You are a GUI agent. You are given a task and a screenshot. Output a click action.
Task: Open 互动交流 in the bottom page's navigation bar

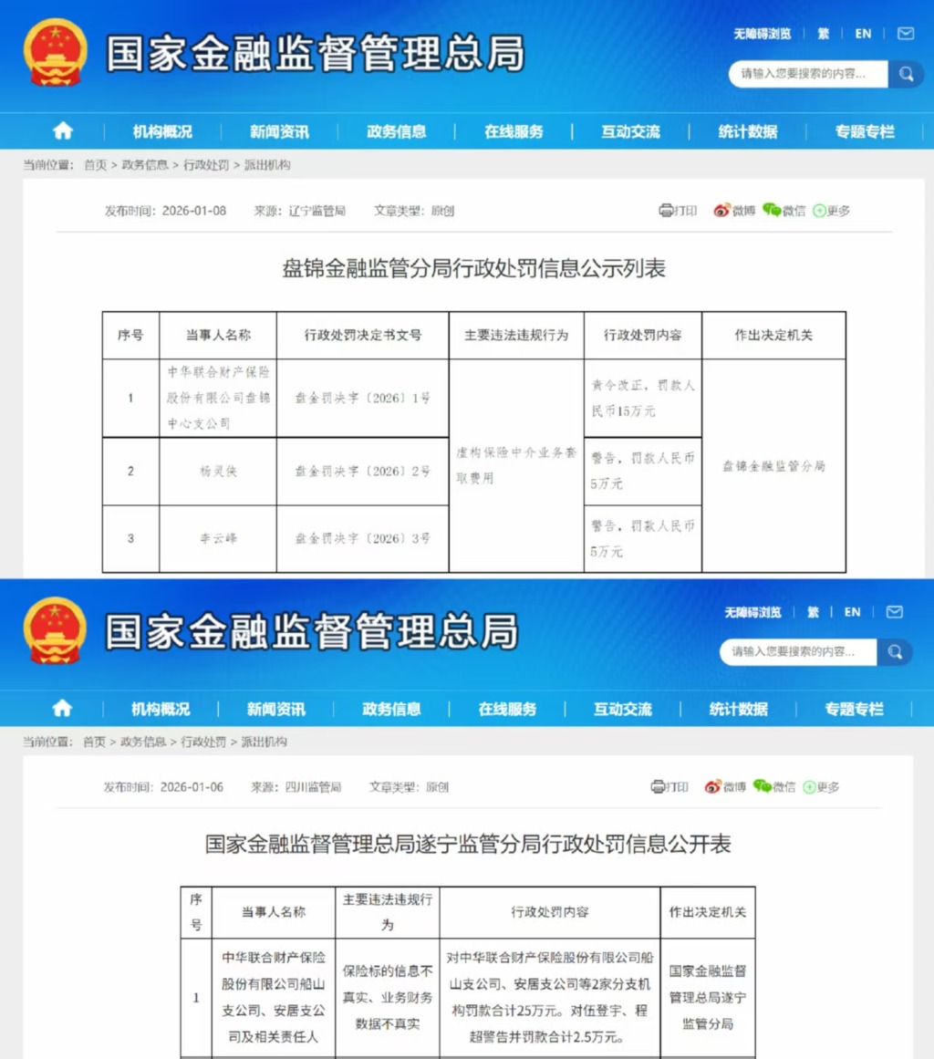point(623,709)
